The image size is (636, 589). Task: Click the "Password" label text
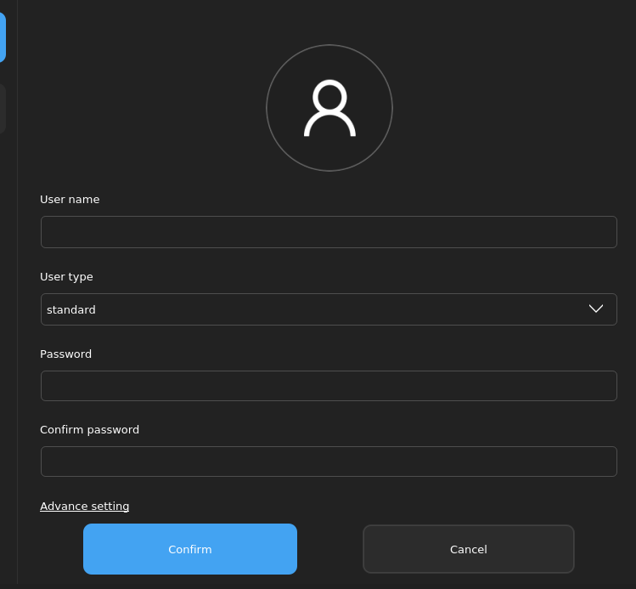point(65,354)
